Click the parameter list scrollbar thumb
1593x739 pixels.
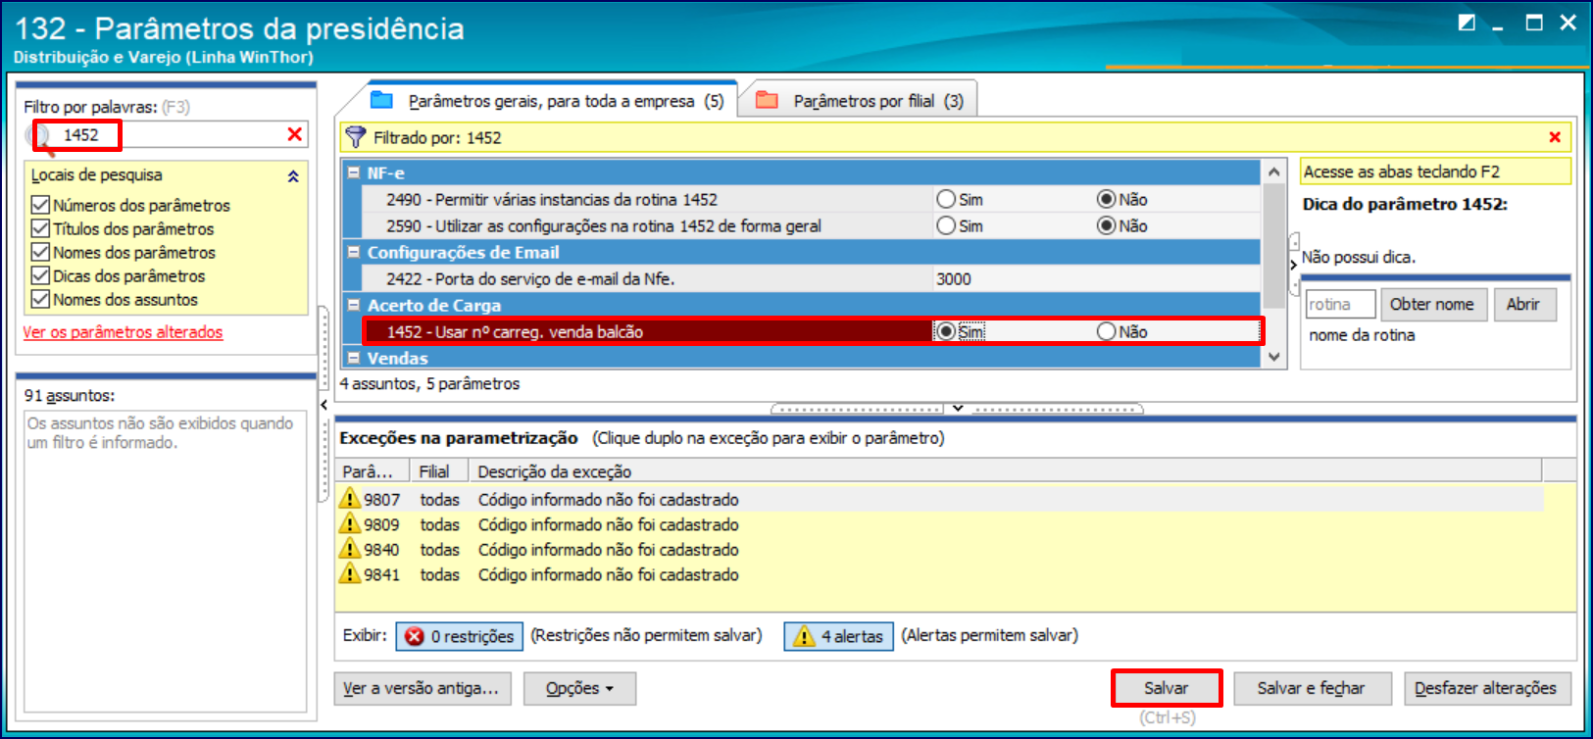point(1273,245)
